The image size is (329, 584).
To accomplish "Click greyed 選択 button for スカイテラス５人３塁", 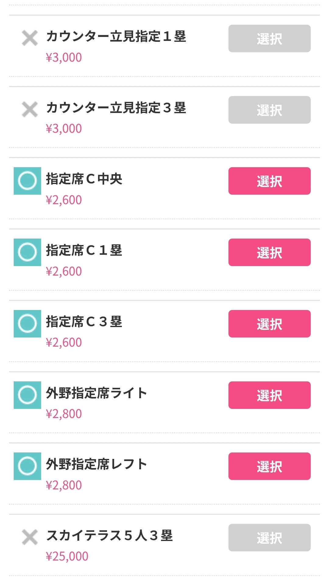I will coord(269,538).
